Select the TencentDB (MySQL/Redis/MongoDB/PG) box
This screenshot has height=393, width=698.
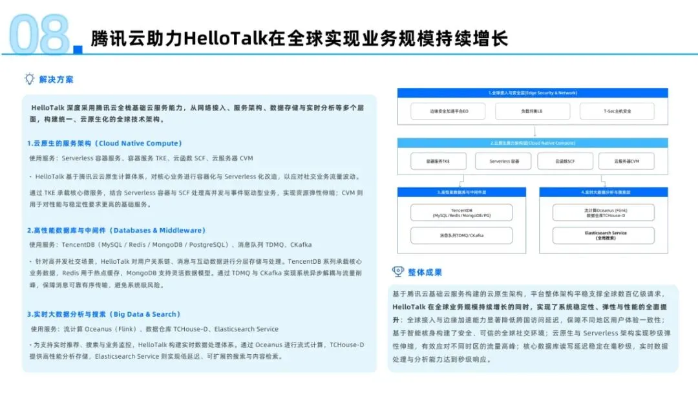(461, 213)
